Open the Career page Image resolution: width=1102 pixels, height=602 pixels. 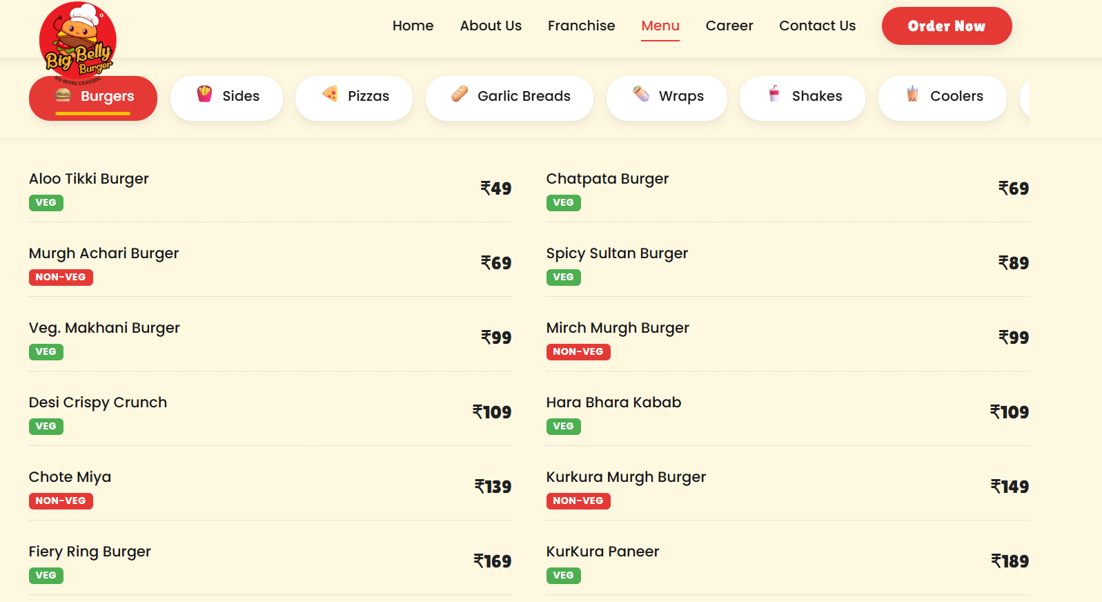pos(729,26)
